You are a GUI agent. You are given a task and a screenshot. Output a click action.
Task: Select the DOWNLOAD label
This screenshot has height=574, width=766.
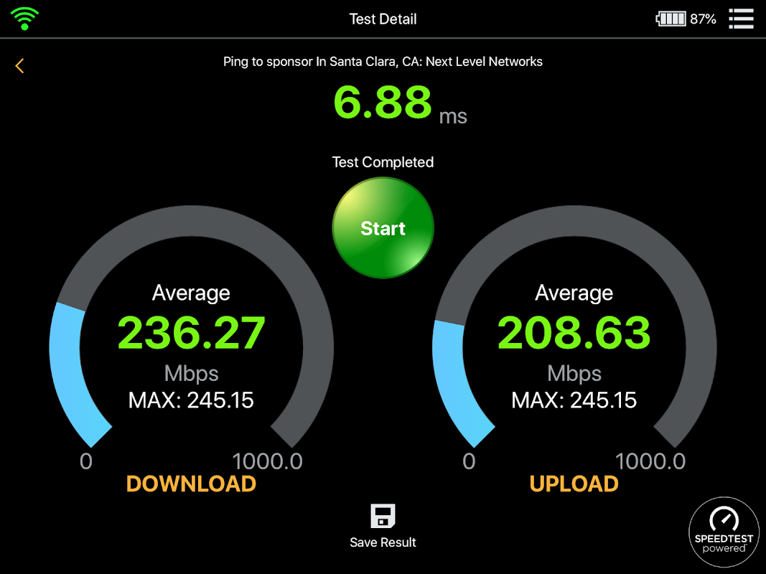191,484
